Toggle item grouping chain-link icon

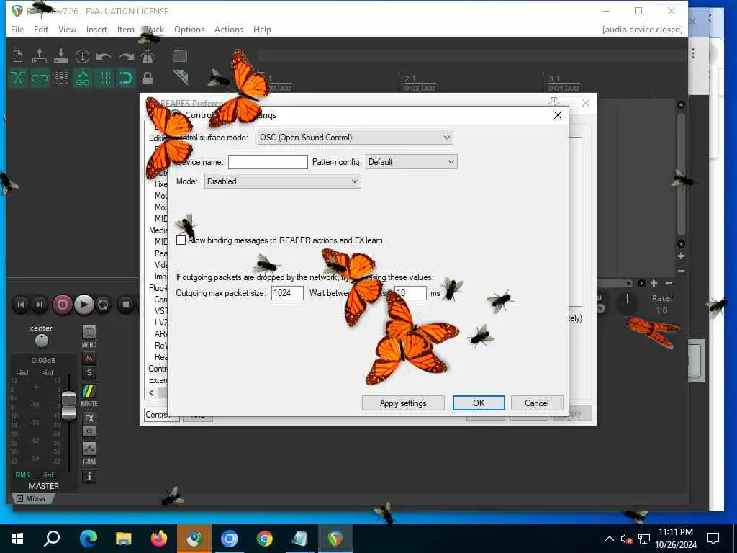pos(40,78)
